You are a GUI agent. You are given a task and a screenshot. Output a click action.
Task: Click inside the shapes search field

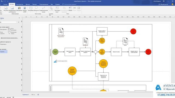(8, 22)
